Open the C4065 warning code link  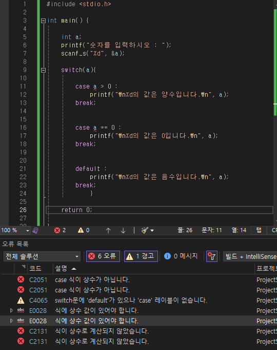coord(38,301)
